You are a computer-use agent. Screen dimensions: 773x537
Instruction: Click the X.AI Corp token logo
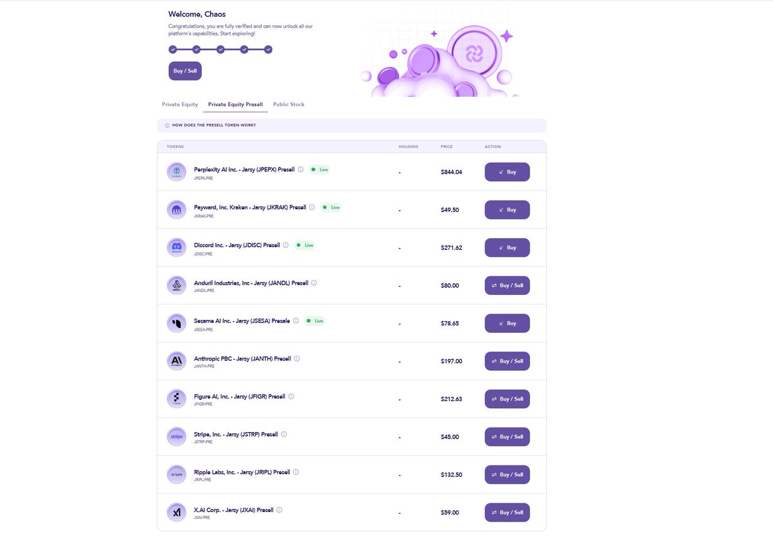[176, 513]
